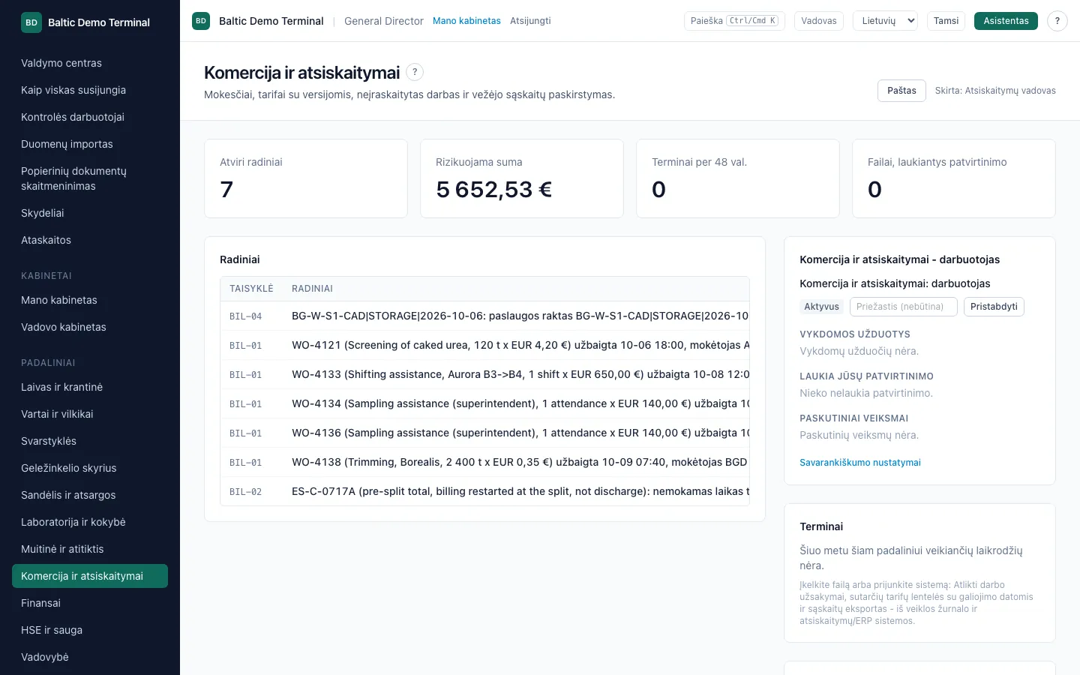Click the top-right help question mark icon

(x=1057, y=21)
